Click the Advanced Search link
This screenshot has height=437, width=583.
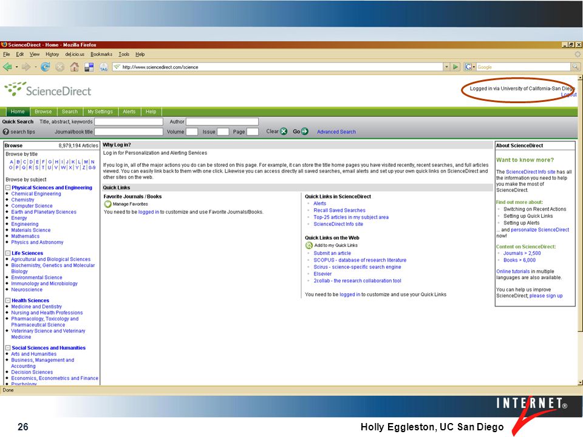pos(336,132)
